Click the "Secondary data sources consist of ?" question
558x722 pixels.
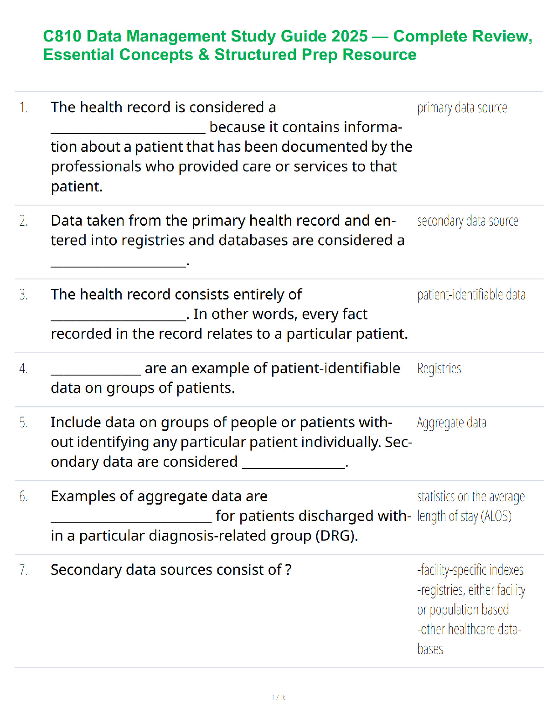(x=171, y=570)
